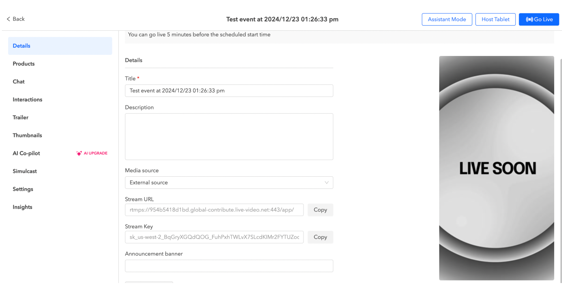The image size is (562, 286).
Task: Click the AI Upgrade sparkle icon
Action: click(x=79, y=153)
